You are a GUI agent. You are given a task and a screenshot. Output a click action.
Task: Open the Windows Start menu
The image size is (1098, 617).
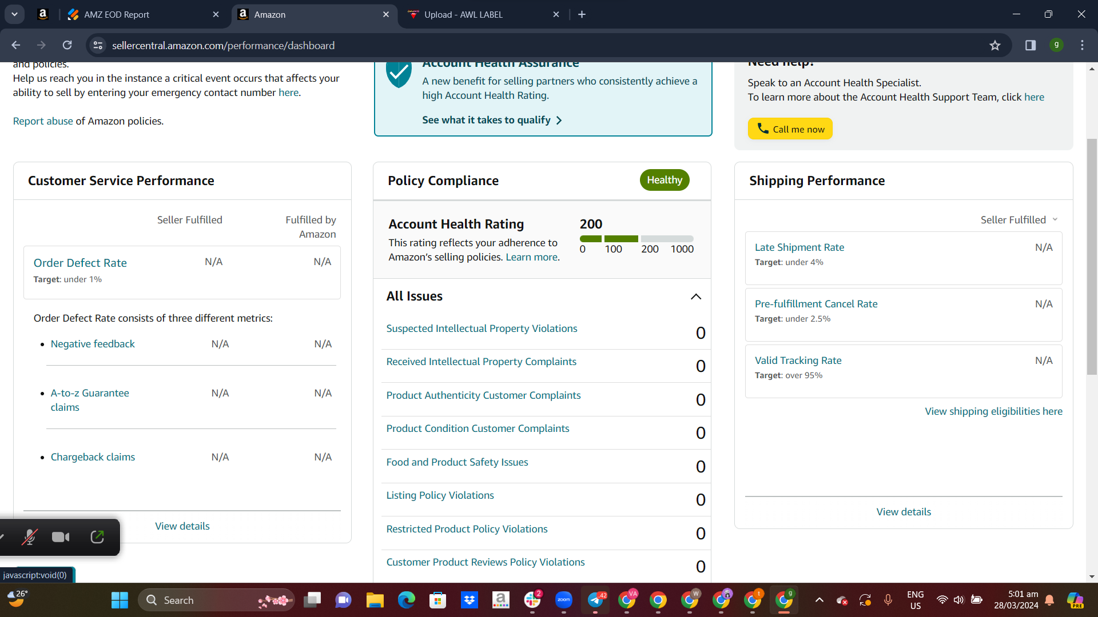pyautogui.click(x=120, y=600)
